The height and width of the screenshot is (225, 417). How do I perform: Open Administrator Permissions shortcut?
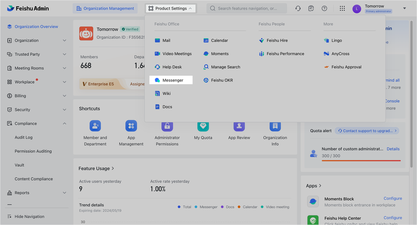pyautogui.click(x=167, y=134)
